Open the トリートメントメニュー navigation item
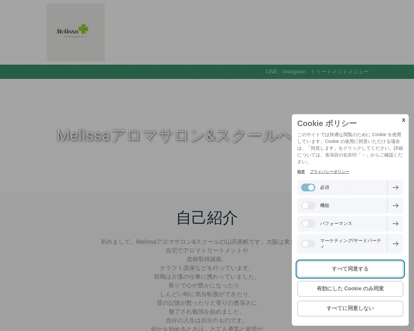414x331 pixels. coord(340,71)
